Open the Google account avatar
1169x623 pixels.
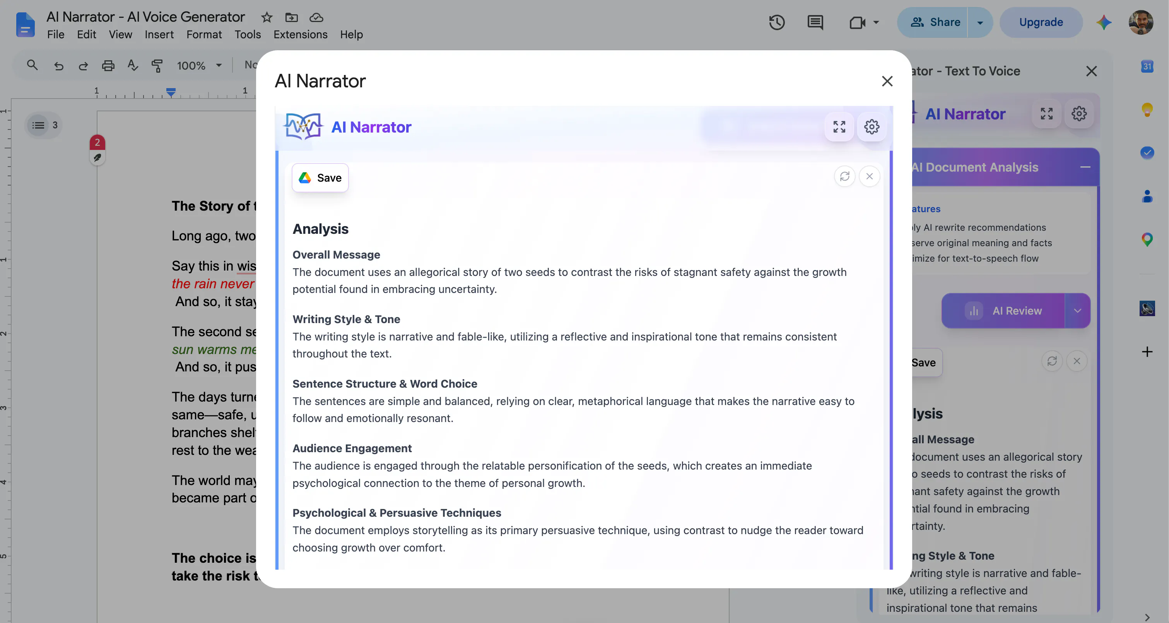click(1141, 22)
